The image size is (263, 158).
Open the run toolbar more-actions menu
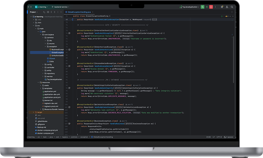tap(215, 7)
